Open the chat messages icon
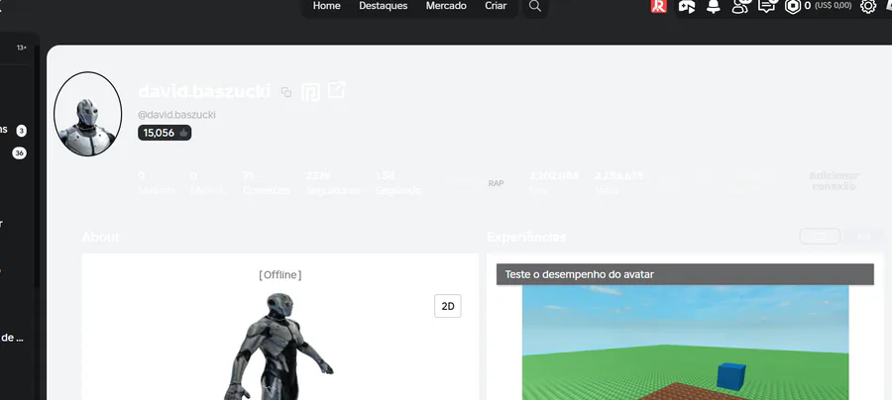892x400 pixels. point(767,6)
